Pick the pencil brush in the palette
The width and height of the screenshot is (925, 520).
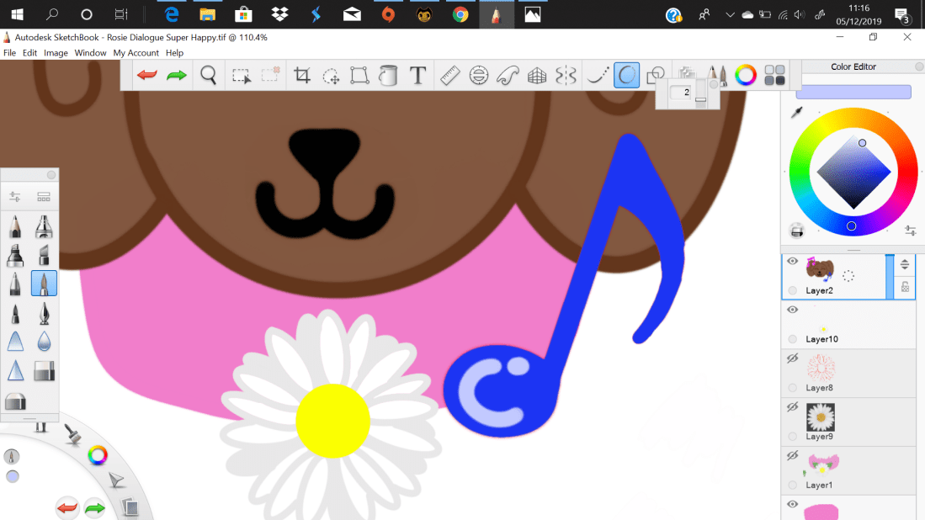[15, 227]
